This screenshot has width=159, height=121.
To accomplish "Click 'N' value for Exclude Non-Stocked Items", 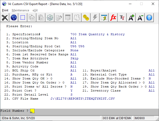I will (150, 78).
